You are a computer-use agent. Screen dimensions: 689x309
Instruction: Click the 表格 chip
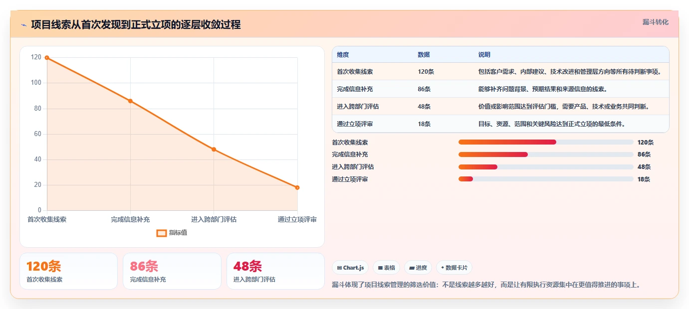[x=386, y=268]
